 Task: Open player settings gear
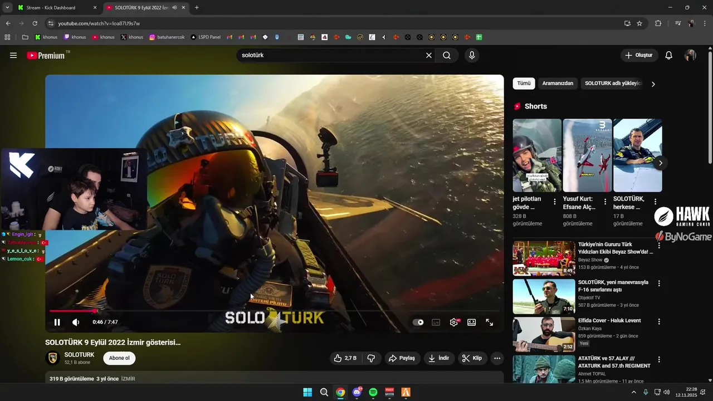(454, 322)
